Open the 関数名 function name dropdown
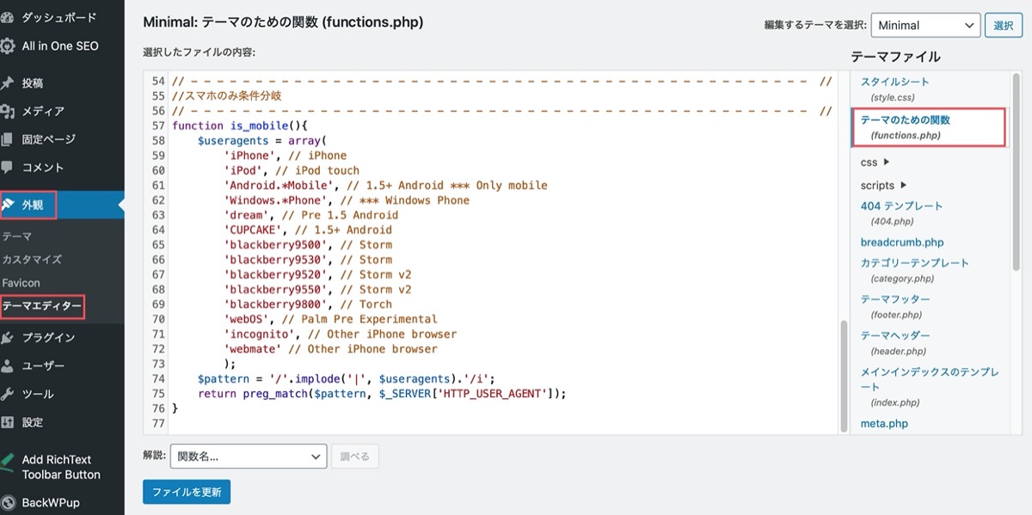 (x=249, y=457)
